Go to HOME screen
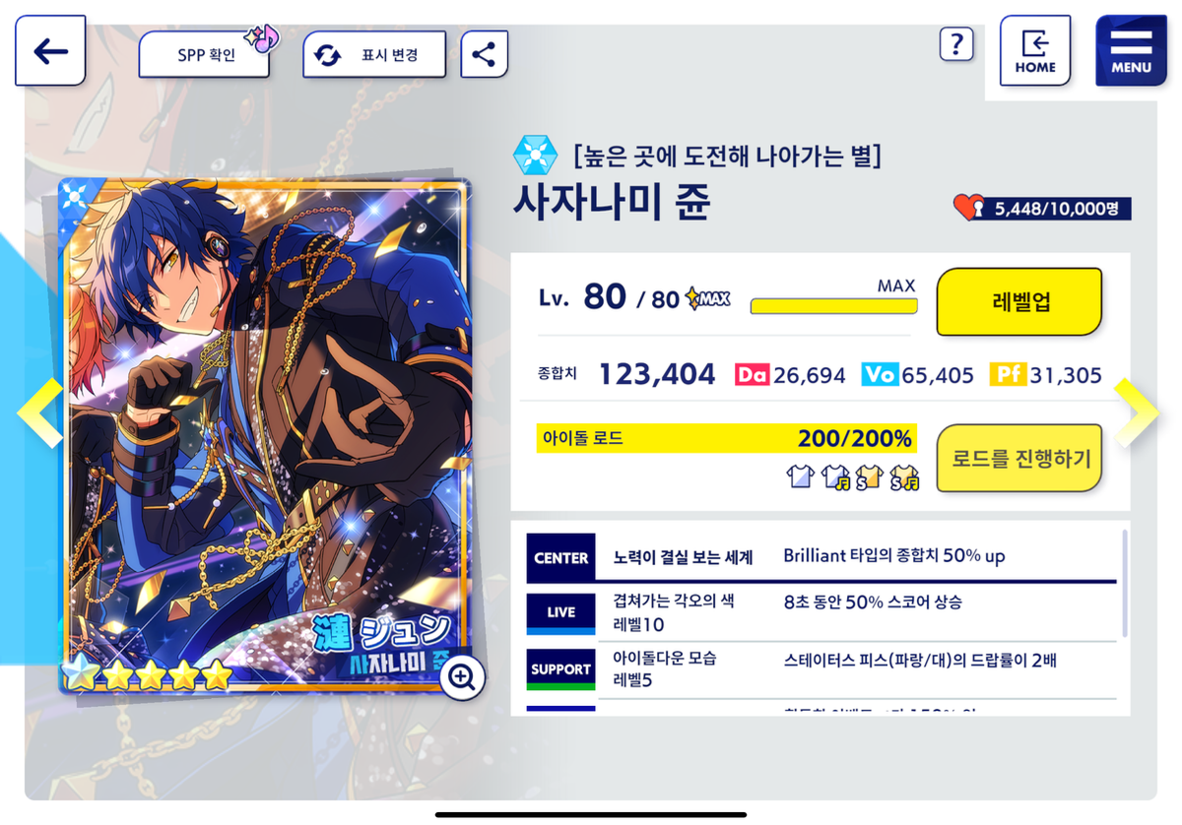Image resolution: width=1182 pixels, height=825 pixels. pyautogui.click(x=1035, y=51)
